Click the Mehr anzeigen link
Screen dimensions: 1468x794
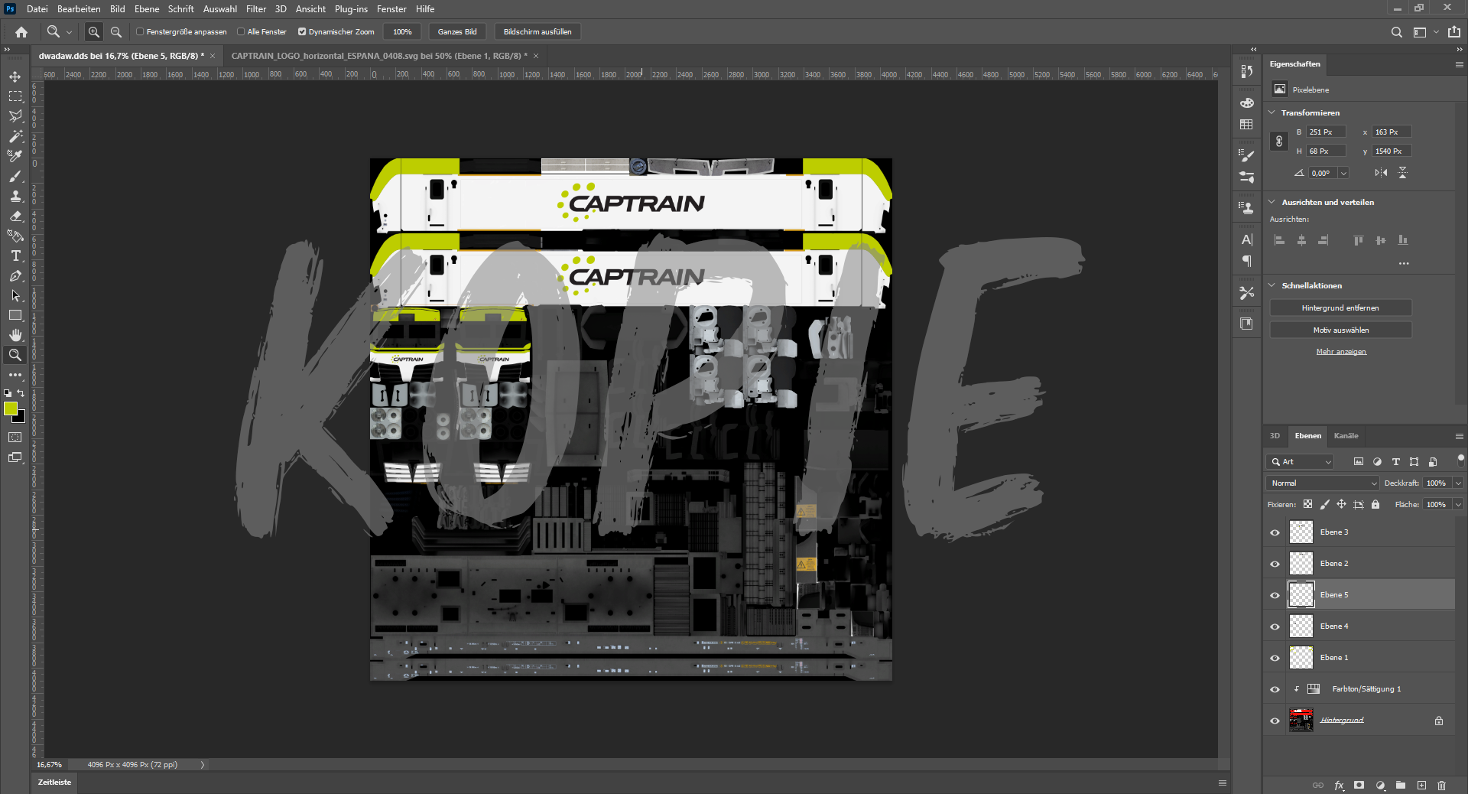[x=1341, y=352]
